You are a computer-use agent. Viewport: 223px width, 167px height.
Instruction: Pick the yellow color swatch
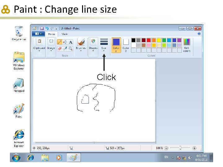pos(159,40)
